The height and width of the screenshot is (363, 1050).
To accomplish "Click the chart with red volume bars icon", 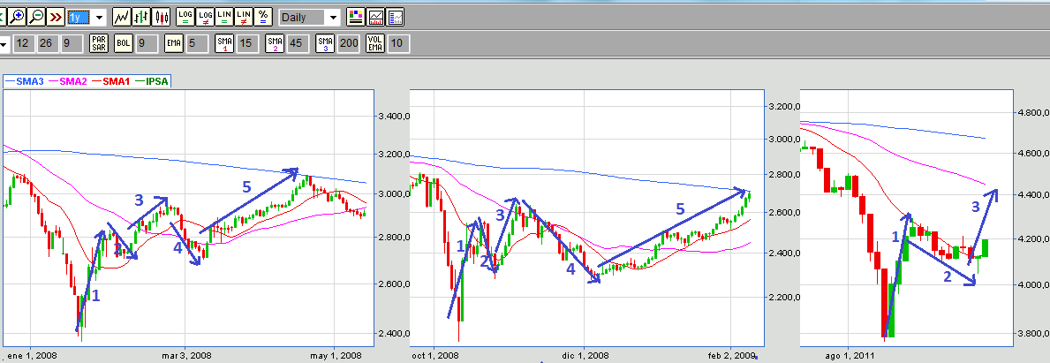I will click(376, 17).
